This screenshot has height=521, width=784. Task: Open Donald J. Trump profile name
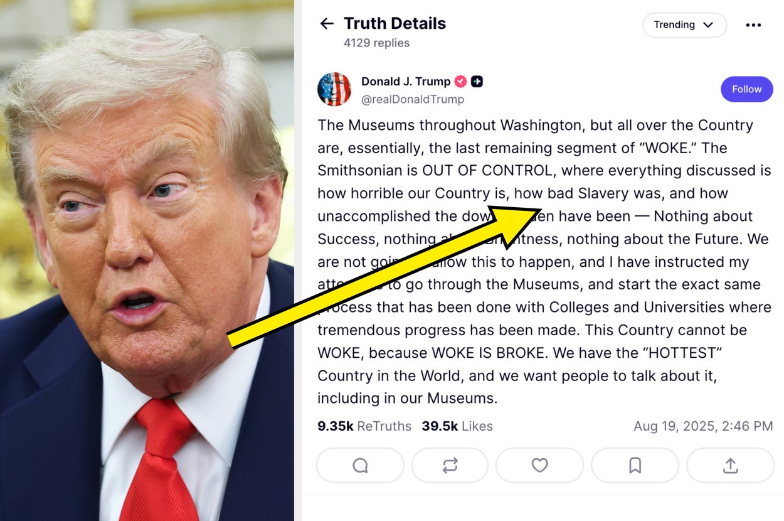[x=406, y=82]
